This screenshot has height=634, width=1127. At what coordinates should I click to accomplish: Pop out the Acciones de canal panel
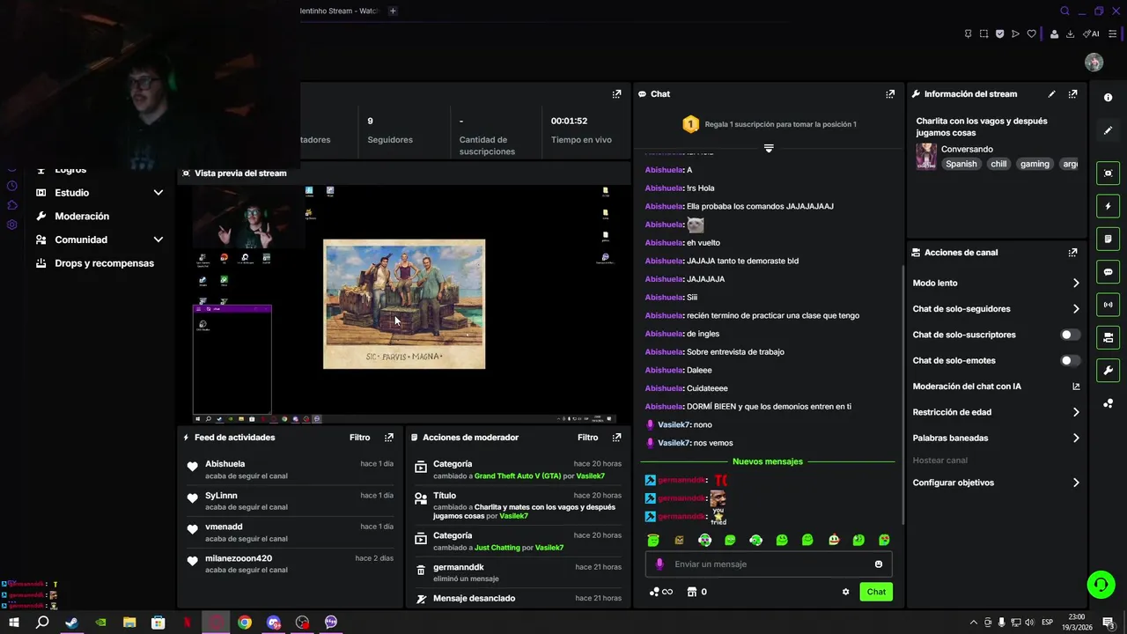click(x=1072, y=253)
